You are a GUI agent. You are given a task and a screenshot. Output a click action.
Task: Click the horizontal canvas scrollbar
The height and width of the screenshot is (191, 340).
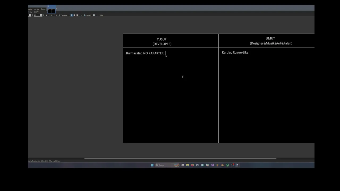pyautogui.click(x=180, y=159)
